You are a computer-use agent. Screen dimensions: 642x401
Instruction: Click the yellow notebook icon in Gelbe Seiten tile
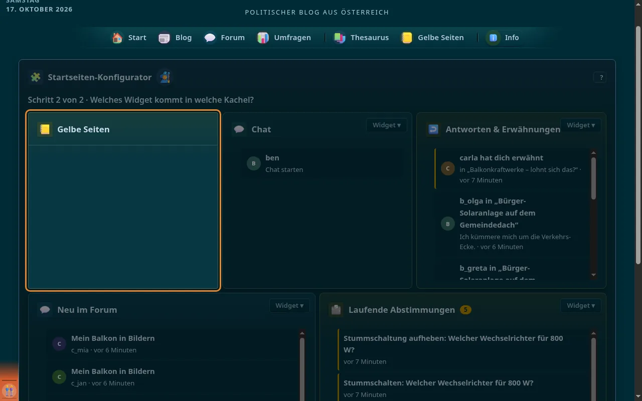click(x=45, y=129)
